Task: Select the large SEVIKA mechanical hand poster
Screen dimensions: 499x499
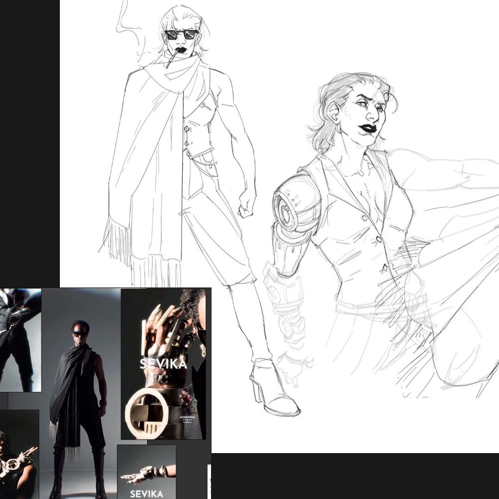Action: tap(163, 364)
